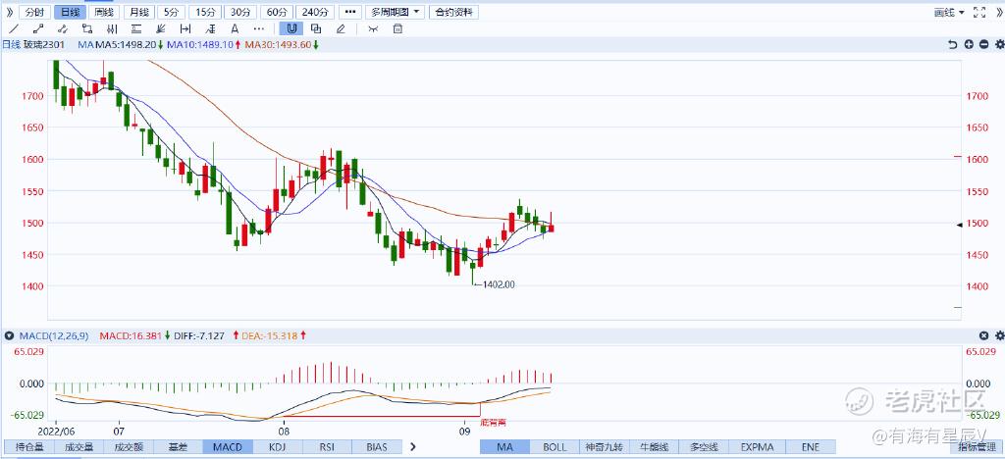Switch main overlay to BOLL

555,447
